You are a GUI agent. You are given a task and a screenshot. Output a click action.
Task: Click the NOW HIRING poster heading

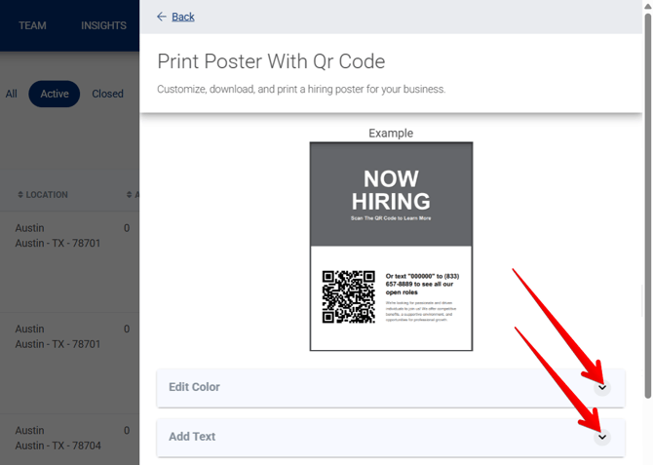click(x=391, y=190)
